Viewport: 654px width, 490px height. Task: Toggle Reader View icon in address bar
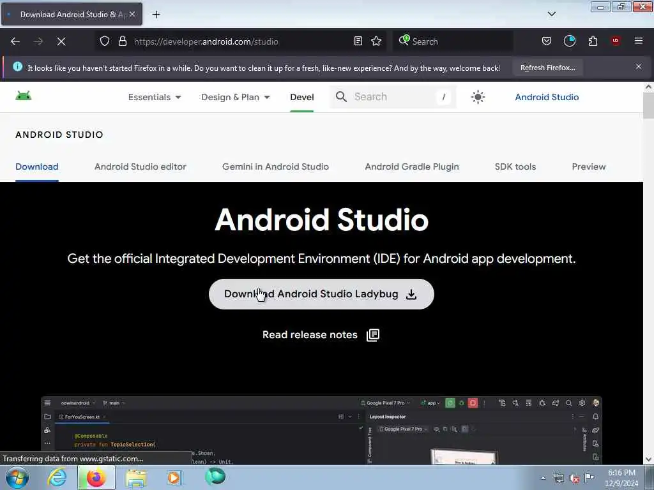[x=358, y=41]
